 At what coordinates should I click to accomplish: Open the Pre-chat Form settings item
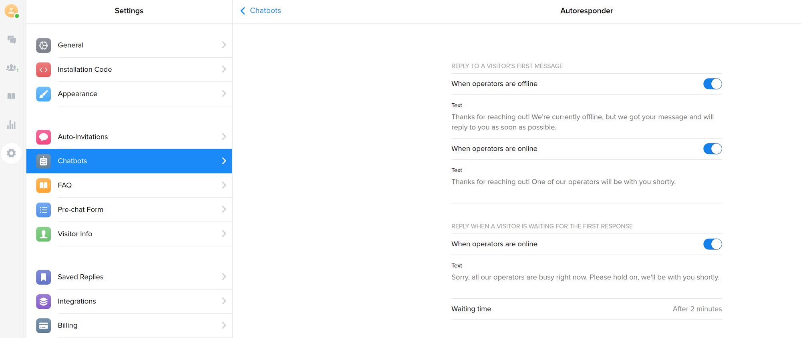129,210
